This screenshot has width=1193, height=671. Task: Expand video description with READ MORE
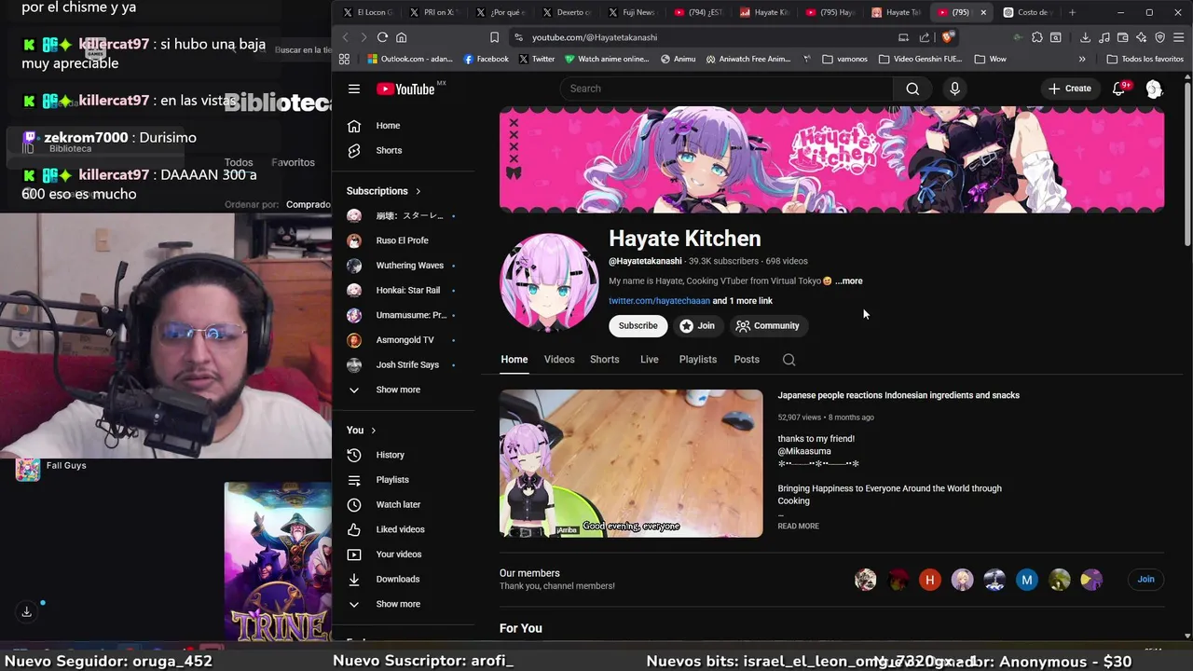point(798,527)
